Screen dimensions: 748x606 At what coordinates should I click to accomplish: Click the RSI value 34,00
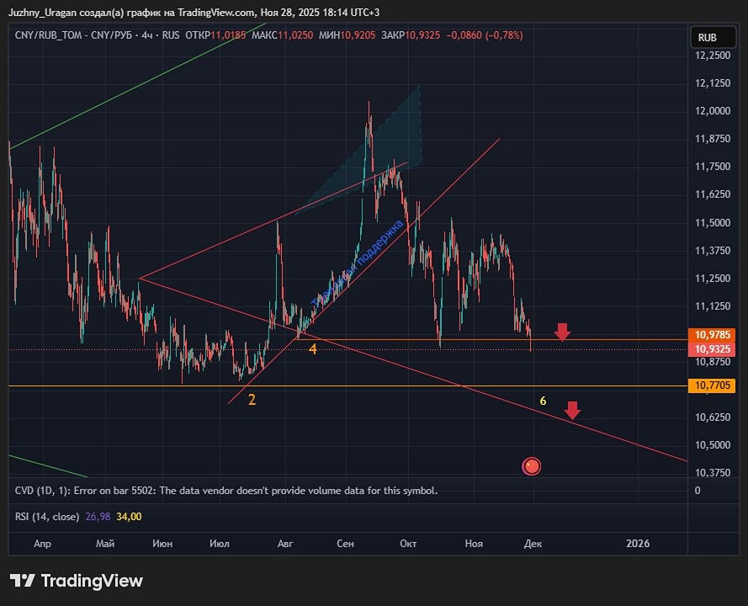129,517
